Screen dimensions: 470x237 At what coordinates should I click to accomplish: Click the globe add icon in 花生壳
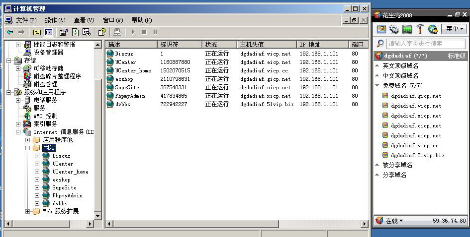point(433,29)
